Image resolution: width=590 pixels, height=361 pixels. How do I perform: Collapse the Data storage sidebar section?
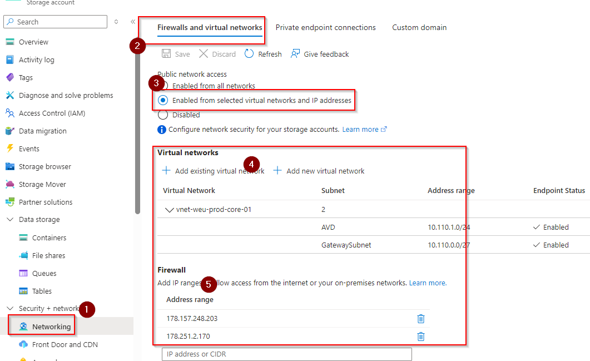coord(10,220)
